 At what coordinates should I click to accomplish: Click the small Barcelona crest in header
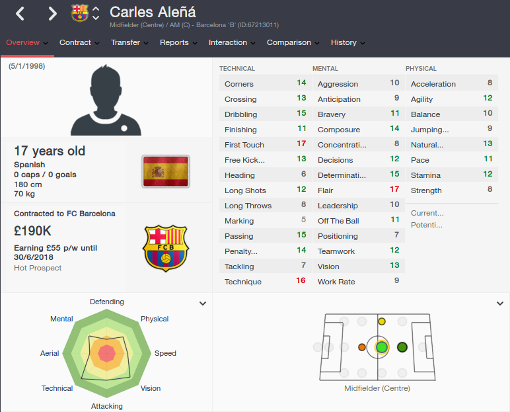click(x=79, y=13)
